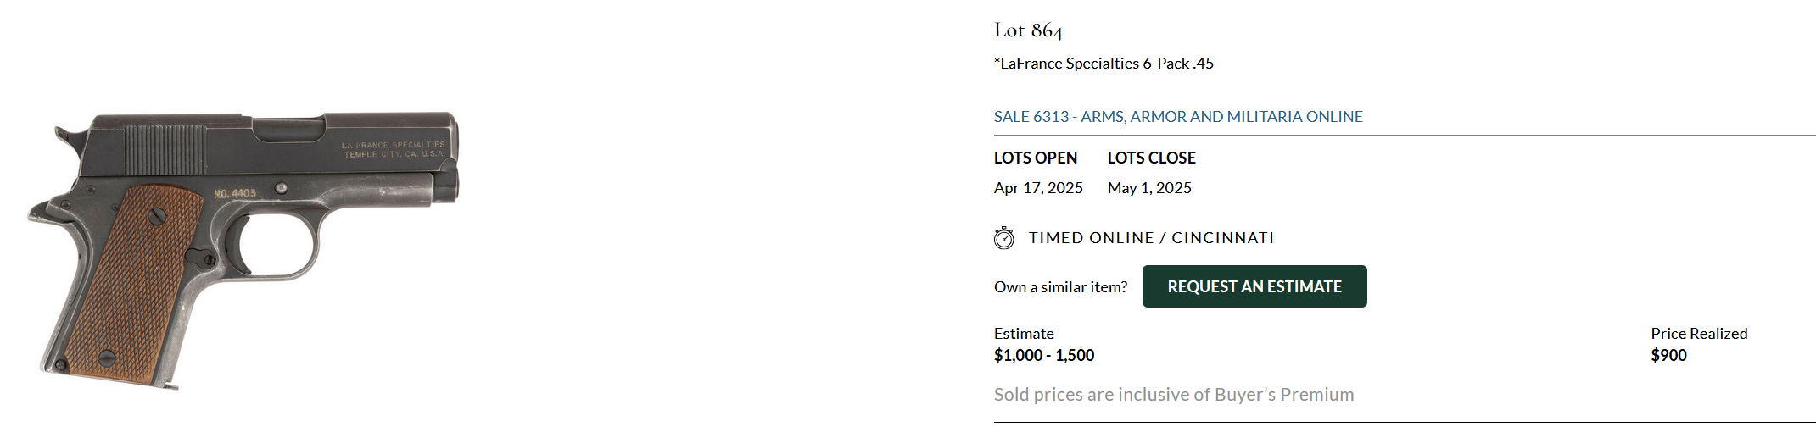Image resolution: width=1816 pixels, height=438 pixels.
Task: Open the Sale 6313 Arms, Armor link
Action: click(x=1177, y=117)
